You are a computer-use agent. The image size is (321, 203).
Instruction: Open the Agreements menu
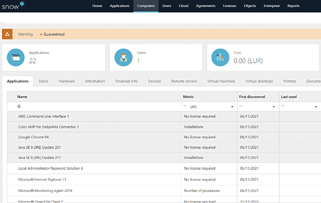tap(205, 6)
